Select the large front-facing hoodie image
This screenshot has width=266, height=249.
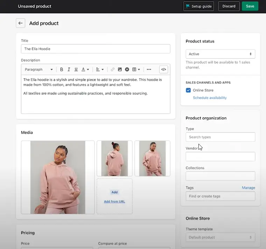tap(58, 177)
